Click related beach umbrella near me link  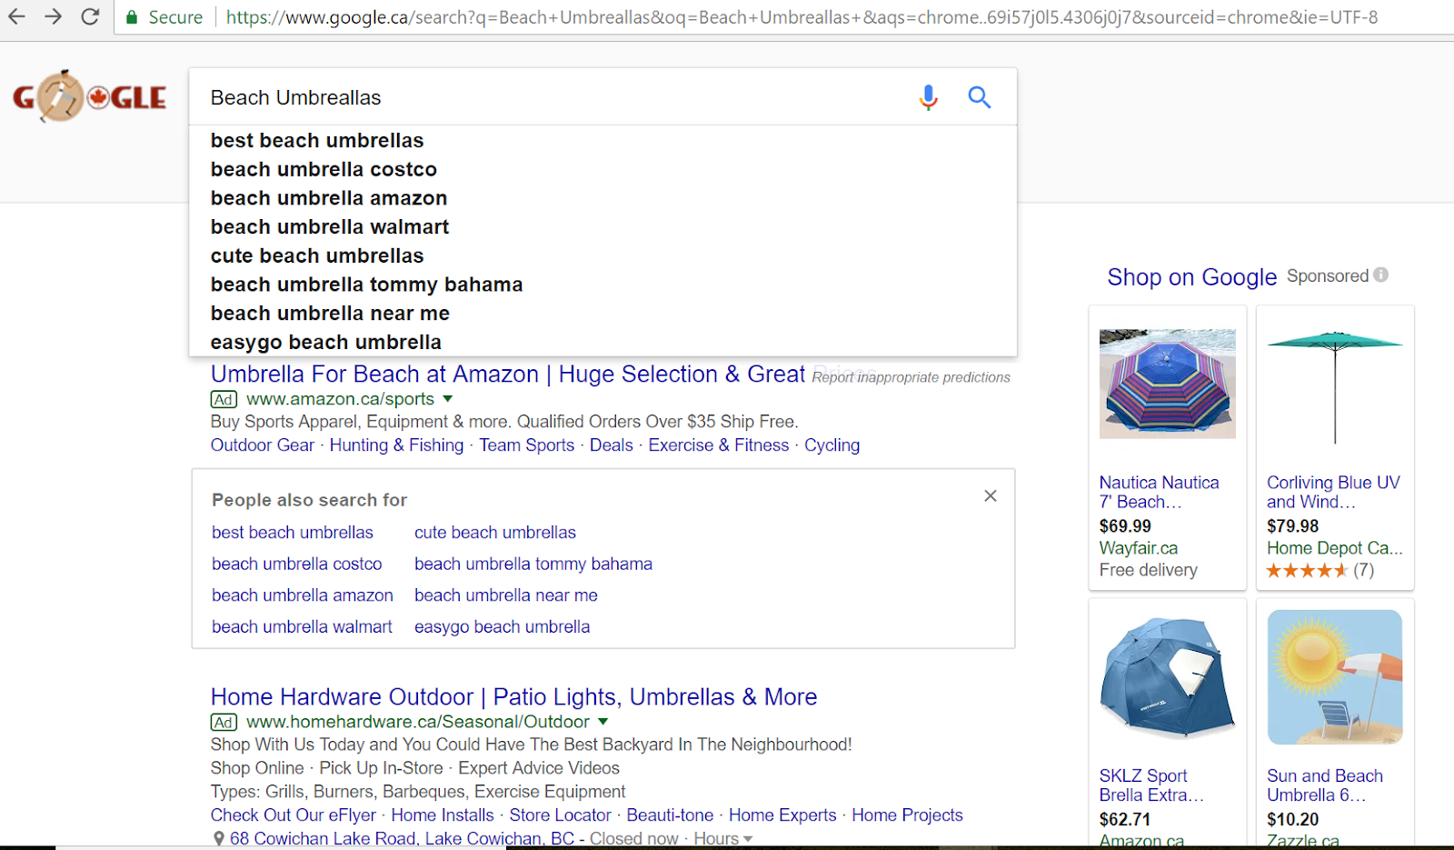(506, 595)
